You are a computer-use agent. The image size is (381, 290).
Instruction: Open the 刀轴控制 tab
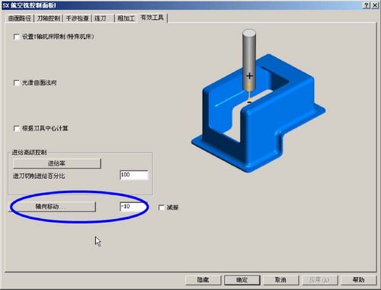(x=49, y=18)
